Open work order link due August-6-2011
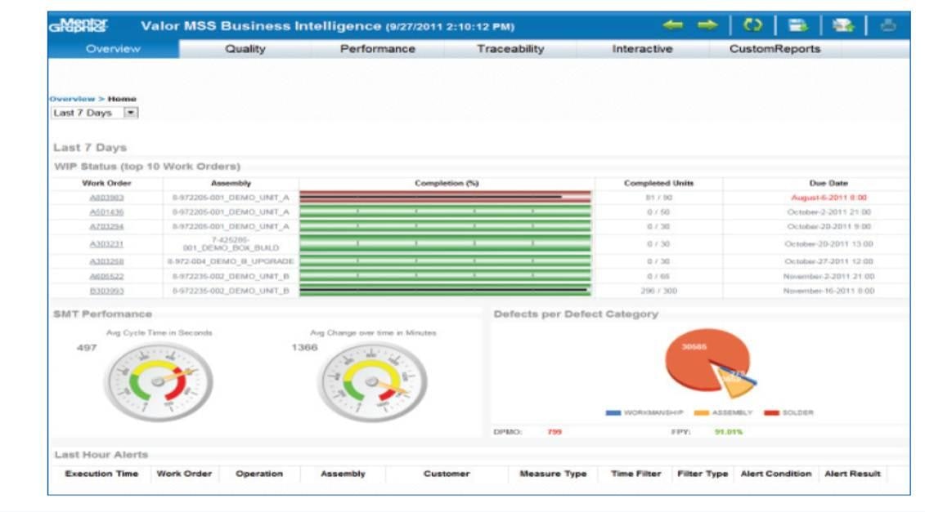 [106, 198]
